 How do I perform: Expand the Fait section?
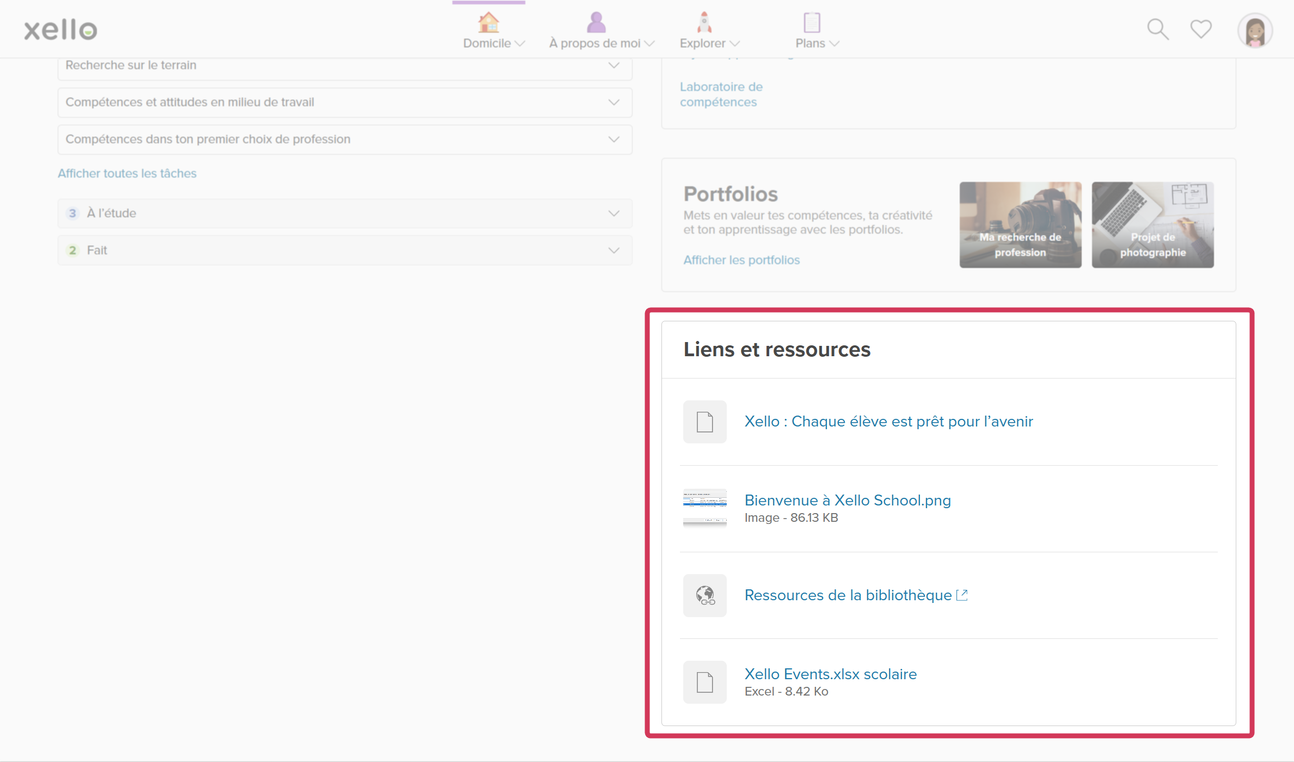click(x=345, y=251)
